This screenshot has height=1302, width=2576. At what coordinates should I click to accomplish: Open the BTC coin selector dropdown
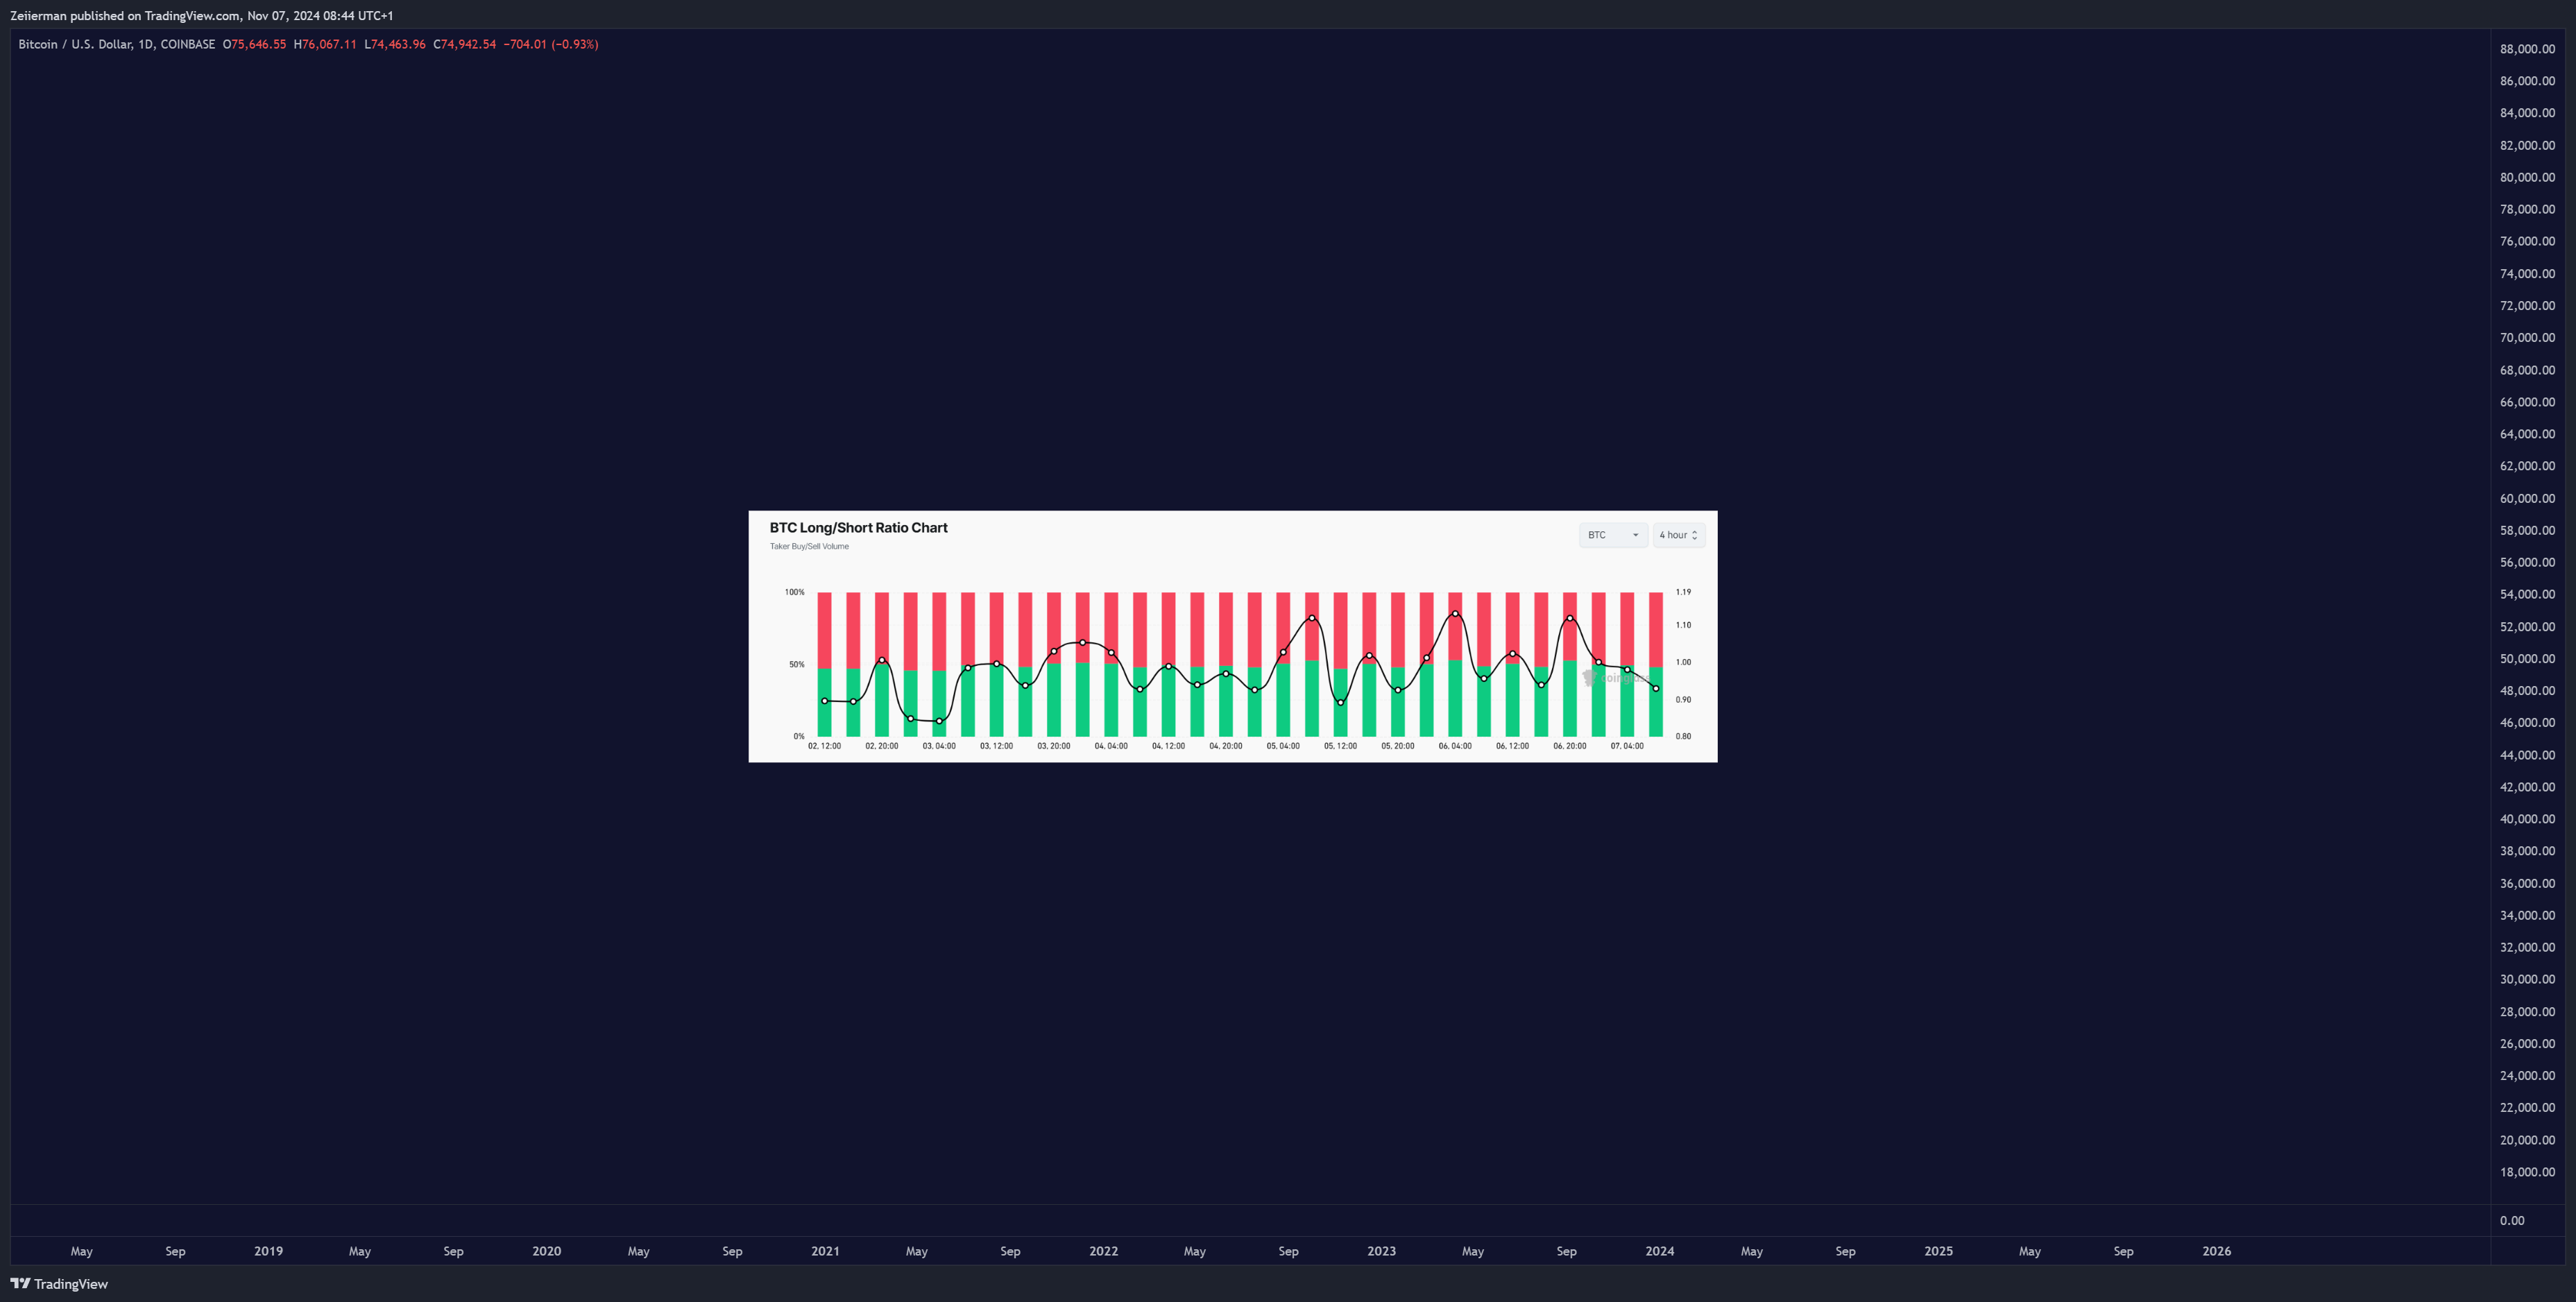point(1613,535)
